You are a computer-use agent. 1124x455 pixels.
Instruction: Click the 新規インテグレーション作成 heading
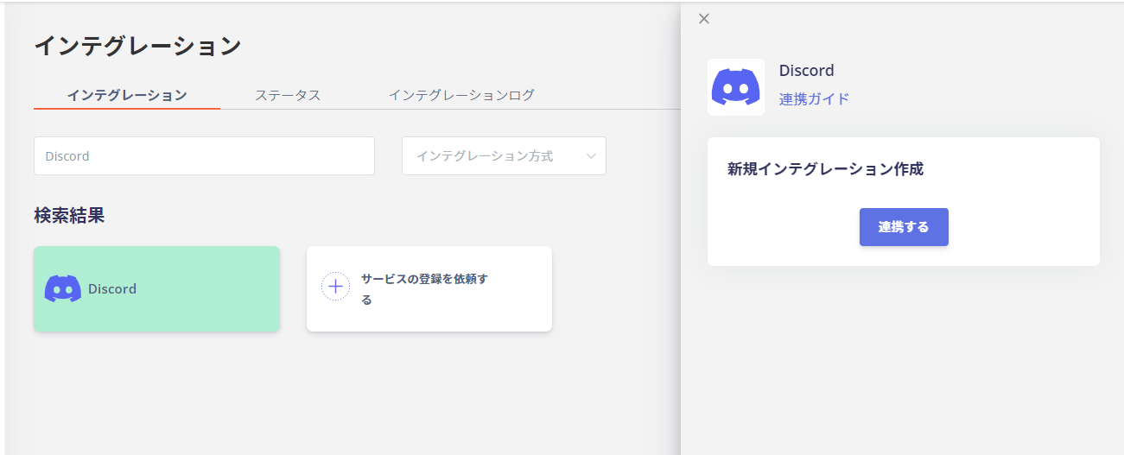[825, 169]
